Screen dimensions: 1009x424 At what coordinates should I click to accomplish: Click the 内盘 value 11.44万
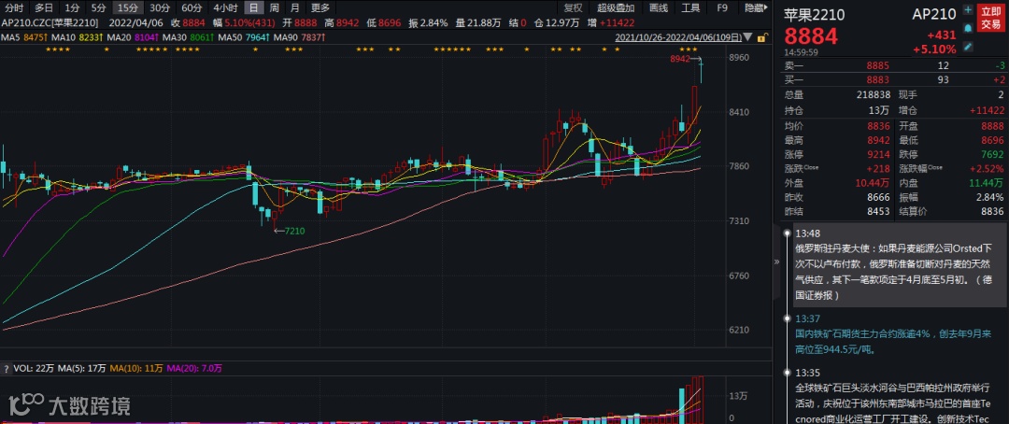pos(988,183)
